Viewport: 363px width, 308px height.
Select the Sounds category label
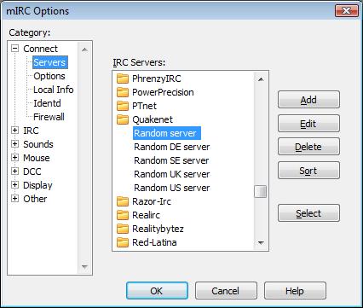click(38, 144)
